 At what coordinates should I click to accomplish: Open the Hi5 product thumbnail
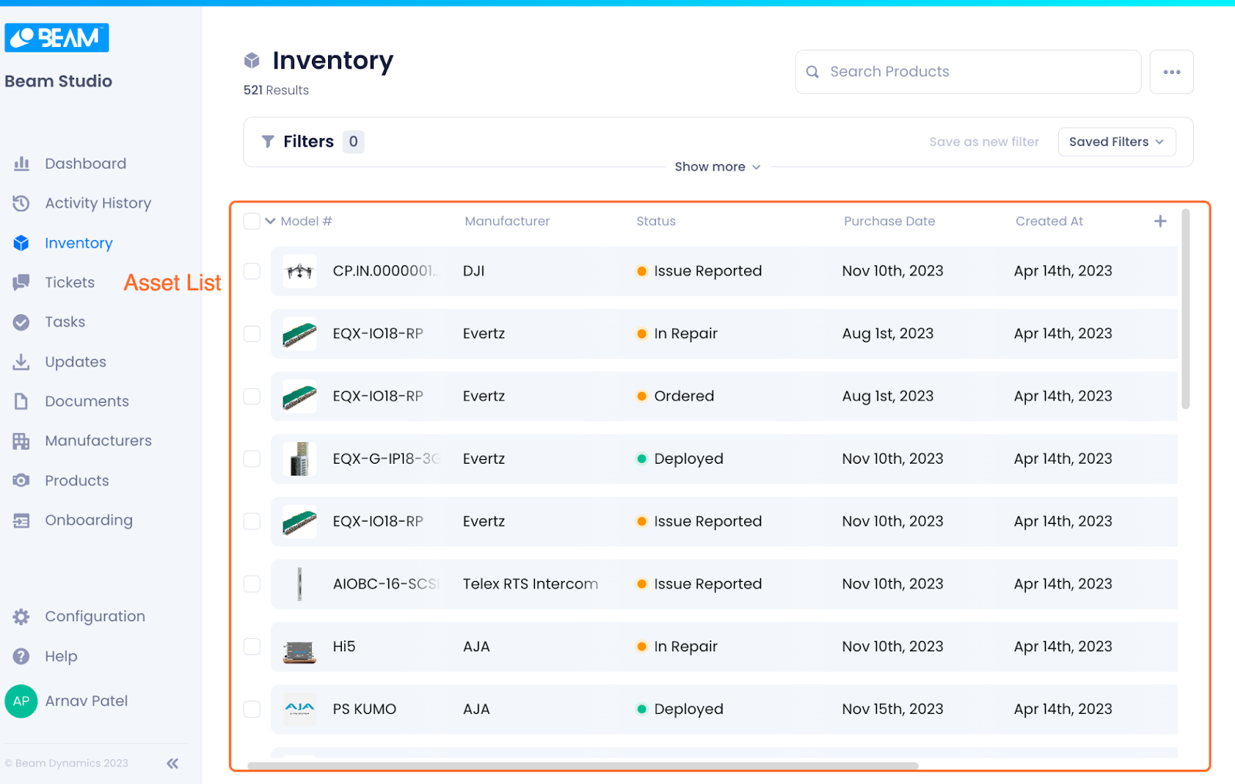299,647
